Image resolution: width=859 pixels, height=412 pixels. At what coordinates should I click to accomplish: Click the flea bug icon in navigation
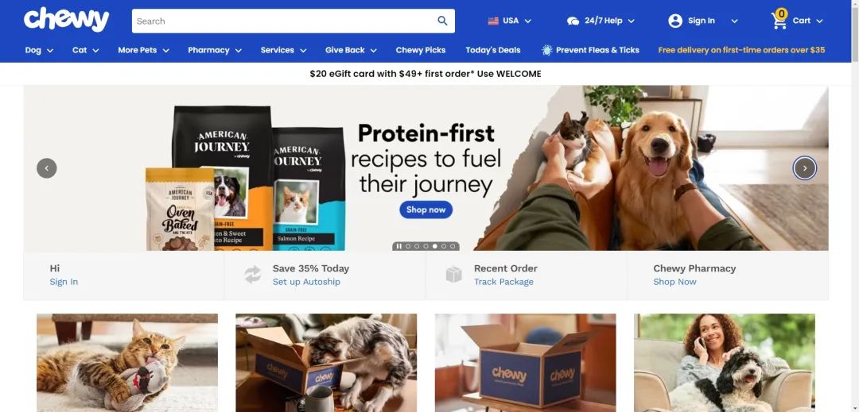[x=546, y=50]
